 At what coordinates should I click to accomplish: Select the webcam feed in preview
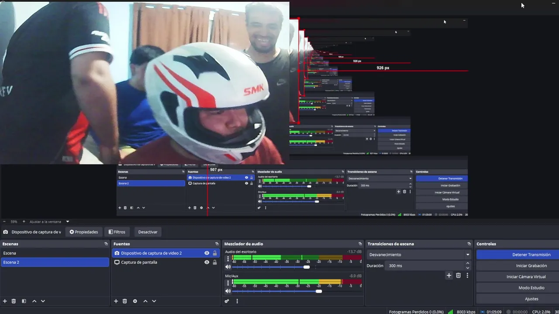[x=144, y=83]
